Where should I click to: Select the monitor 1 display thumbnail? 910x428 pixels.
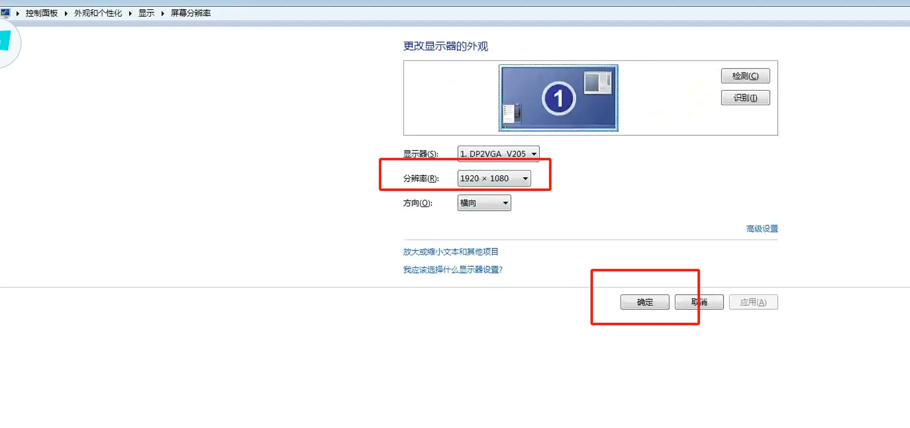point(558,98)
